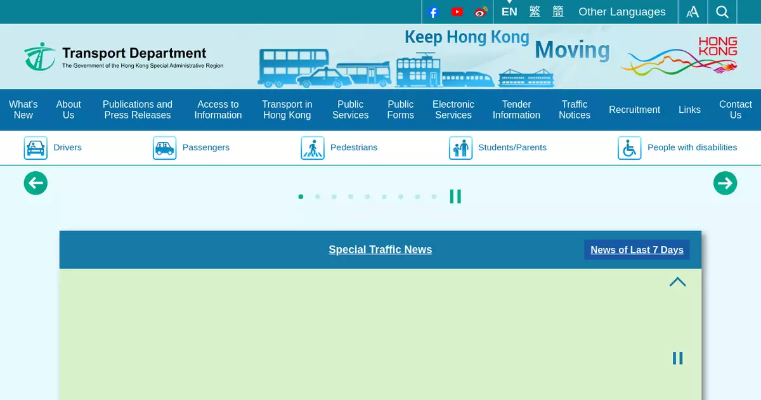Open the Electronic Services menu item
The width and height of the screenshot is (761, 400).
tap(453, 110)
